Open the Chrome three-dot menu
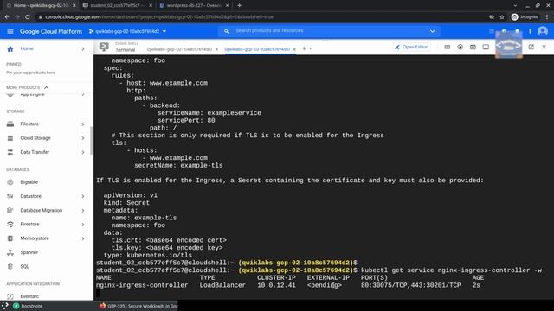Screen dimensions: 554x311 click(x=547, y=17)
